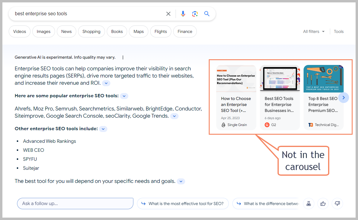358x220 pixels.
Task: Select the 'What is the difference betwe...' suggestion
Action: [266, 204]
